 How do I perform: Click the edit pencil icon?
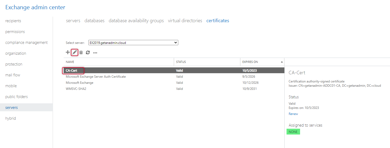click(75, 52)
